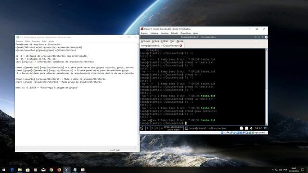Click the Notepad text line starting chown

(x=61, y=79)
